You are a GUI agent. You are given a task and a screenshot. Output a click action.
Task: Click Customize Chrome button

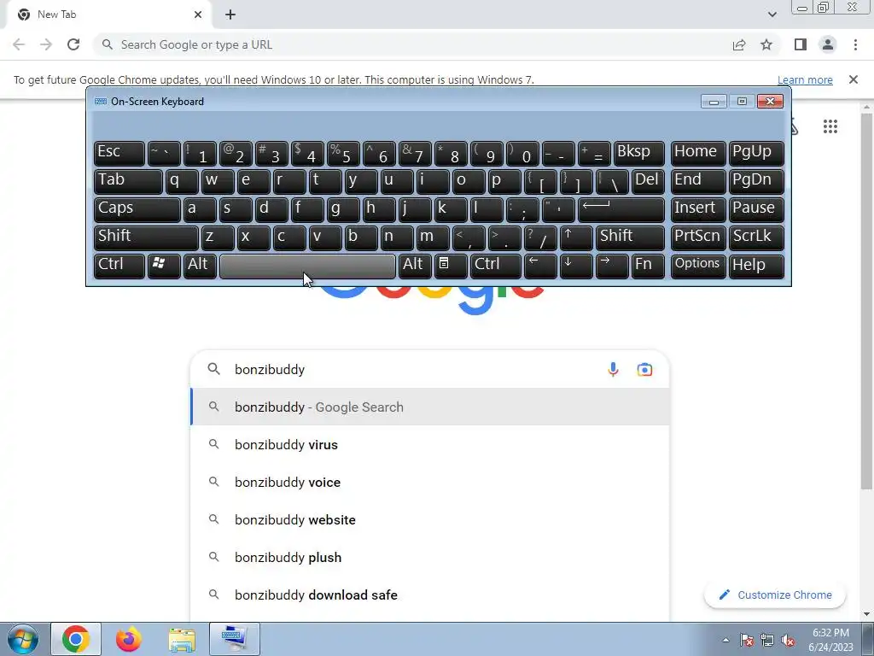775,595
